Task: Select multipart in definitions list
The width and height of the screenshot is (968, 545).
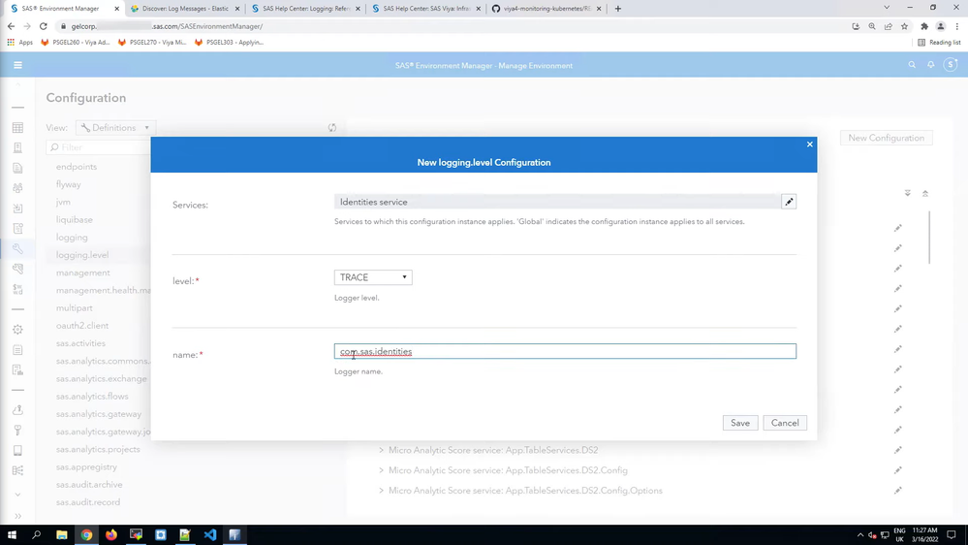Action: [x=74, y=307]
